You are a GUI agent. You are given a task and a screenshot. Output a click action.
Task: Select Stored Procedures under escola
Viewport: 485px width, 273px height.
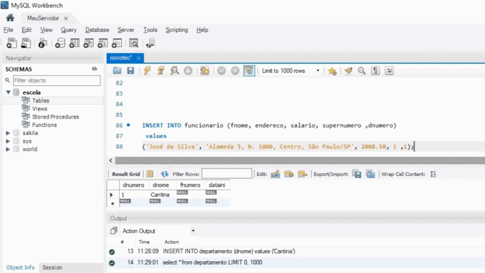(x=55, y=116)
